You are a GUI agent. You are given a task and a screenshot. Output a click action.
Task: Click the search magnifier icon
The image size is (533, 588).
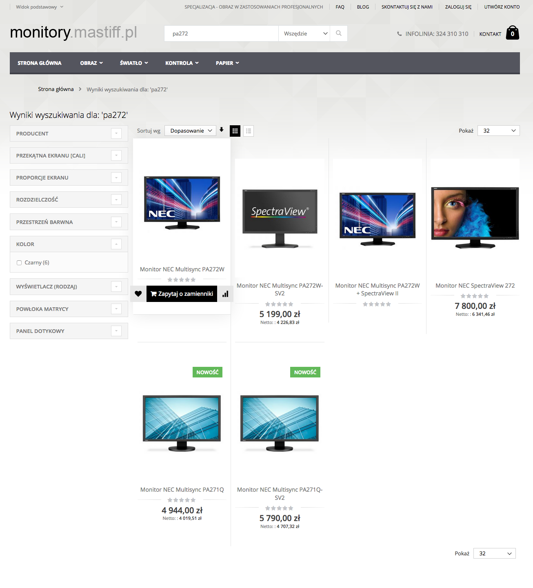tap(338, 33)
